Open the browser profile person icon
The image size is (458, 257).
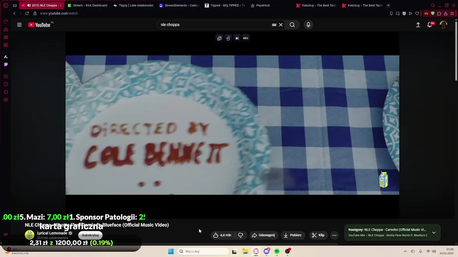[445, 14]
